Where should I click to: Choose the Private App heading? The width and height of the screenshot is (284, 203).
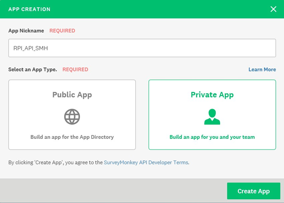[x=212, y=95]
